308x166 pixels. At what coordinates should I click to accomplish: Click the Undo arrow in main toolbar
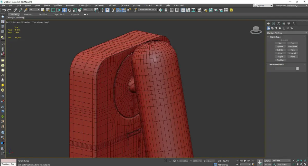point(4,10)
